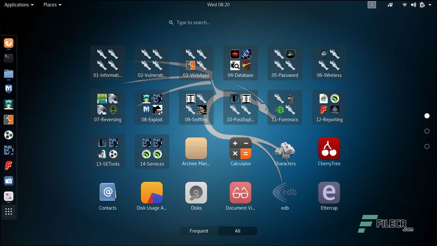Screen dimensions: 437x246
Task: Open the Applications menu
Action: [x=19, y=4]
